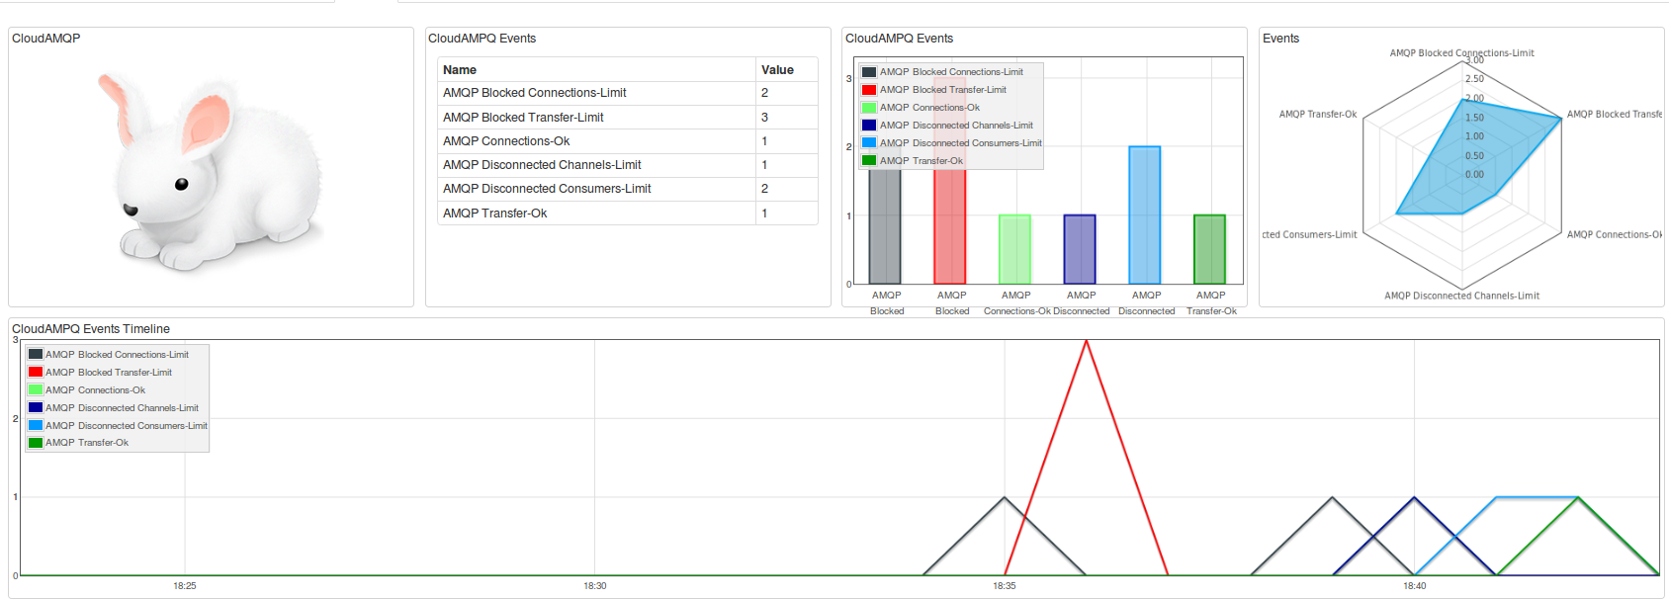Click the light blue Disconnected Consumers-Limit bar
1669x599 pixels.
pos(1144,215)
